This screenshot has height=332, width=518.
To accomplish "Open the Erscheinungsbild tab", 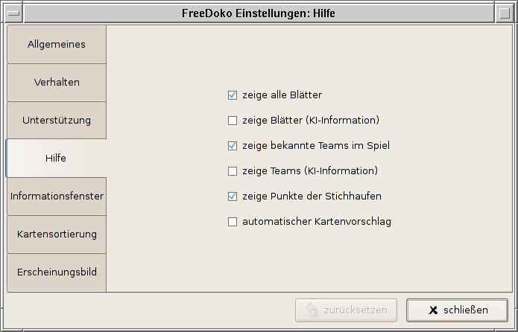I will tap(57, 272).
